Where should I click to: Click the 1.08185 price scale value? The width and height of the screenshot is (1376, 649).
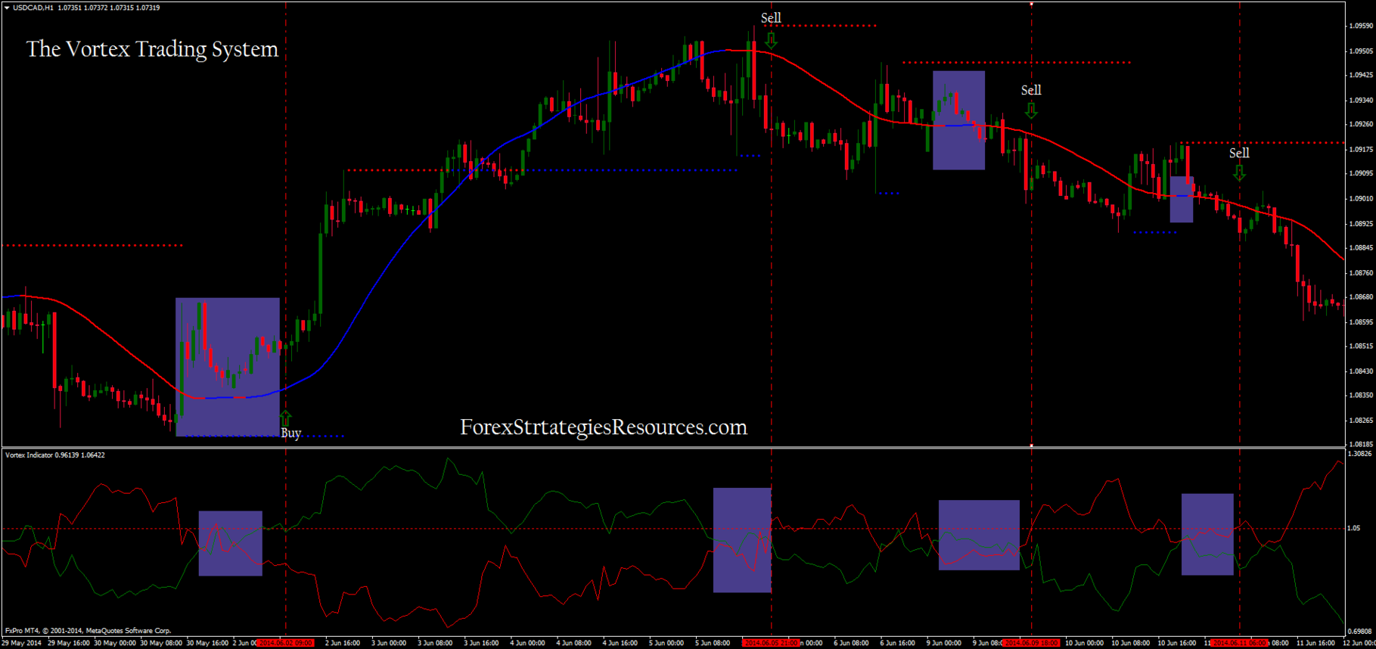click(x=1361, y=444)
